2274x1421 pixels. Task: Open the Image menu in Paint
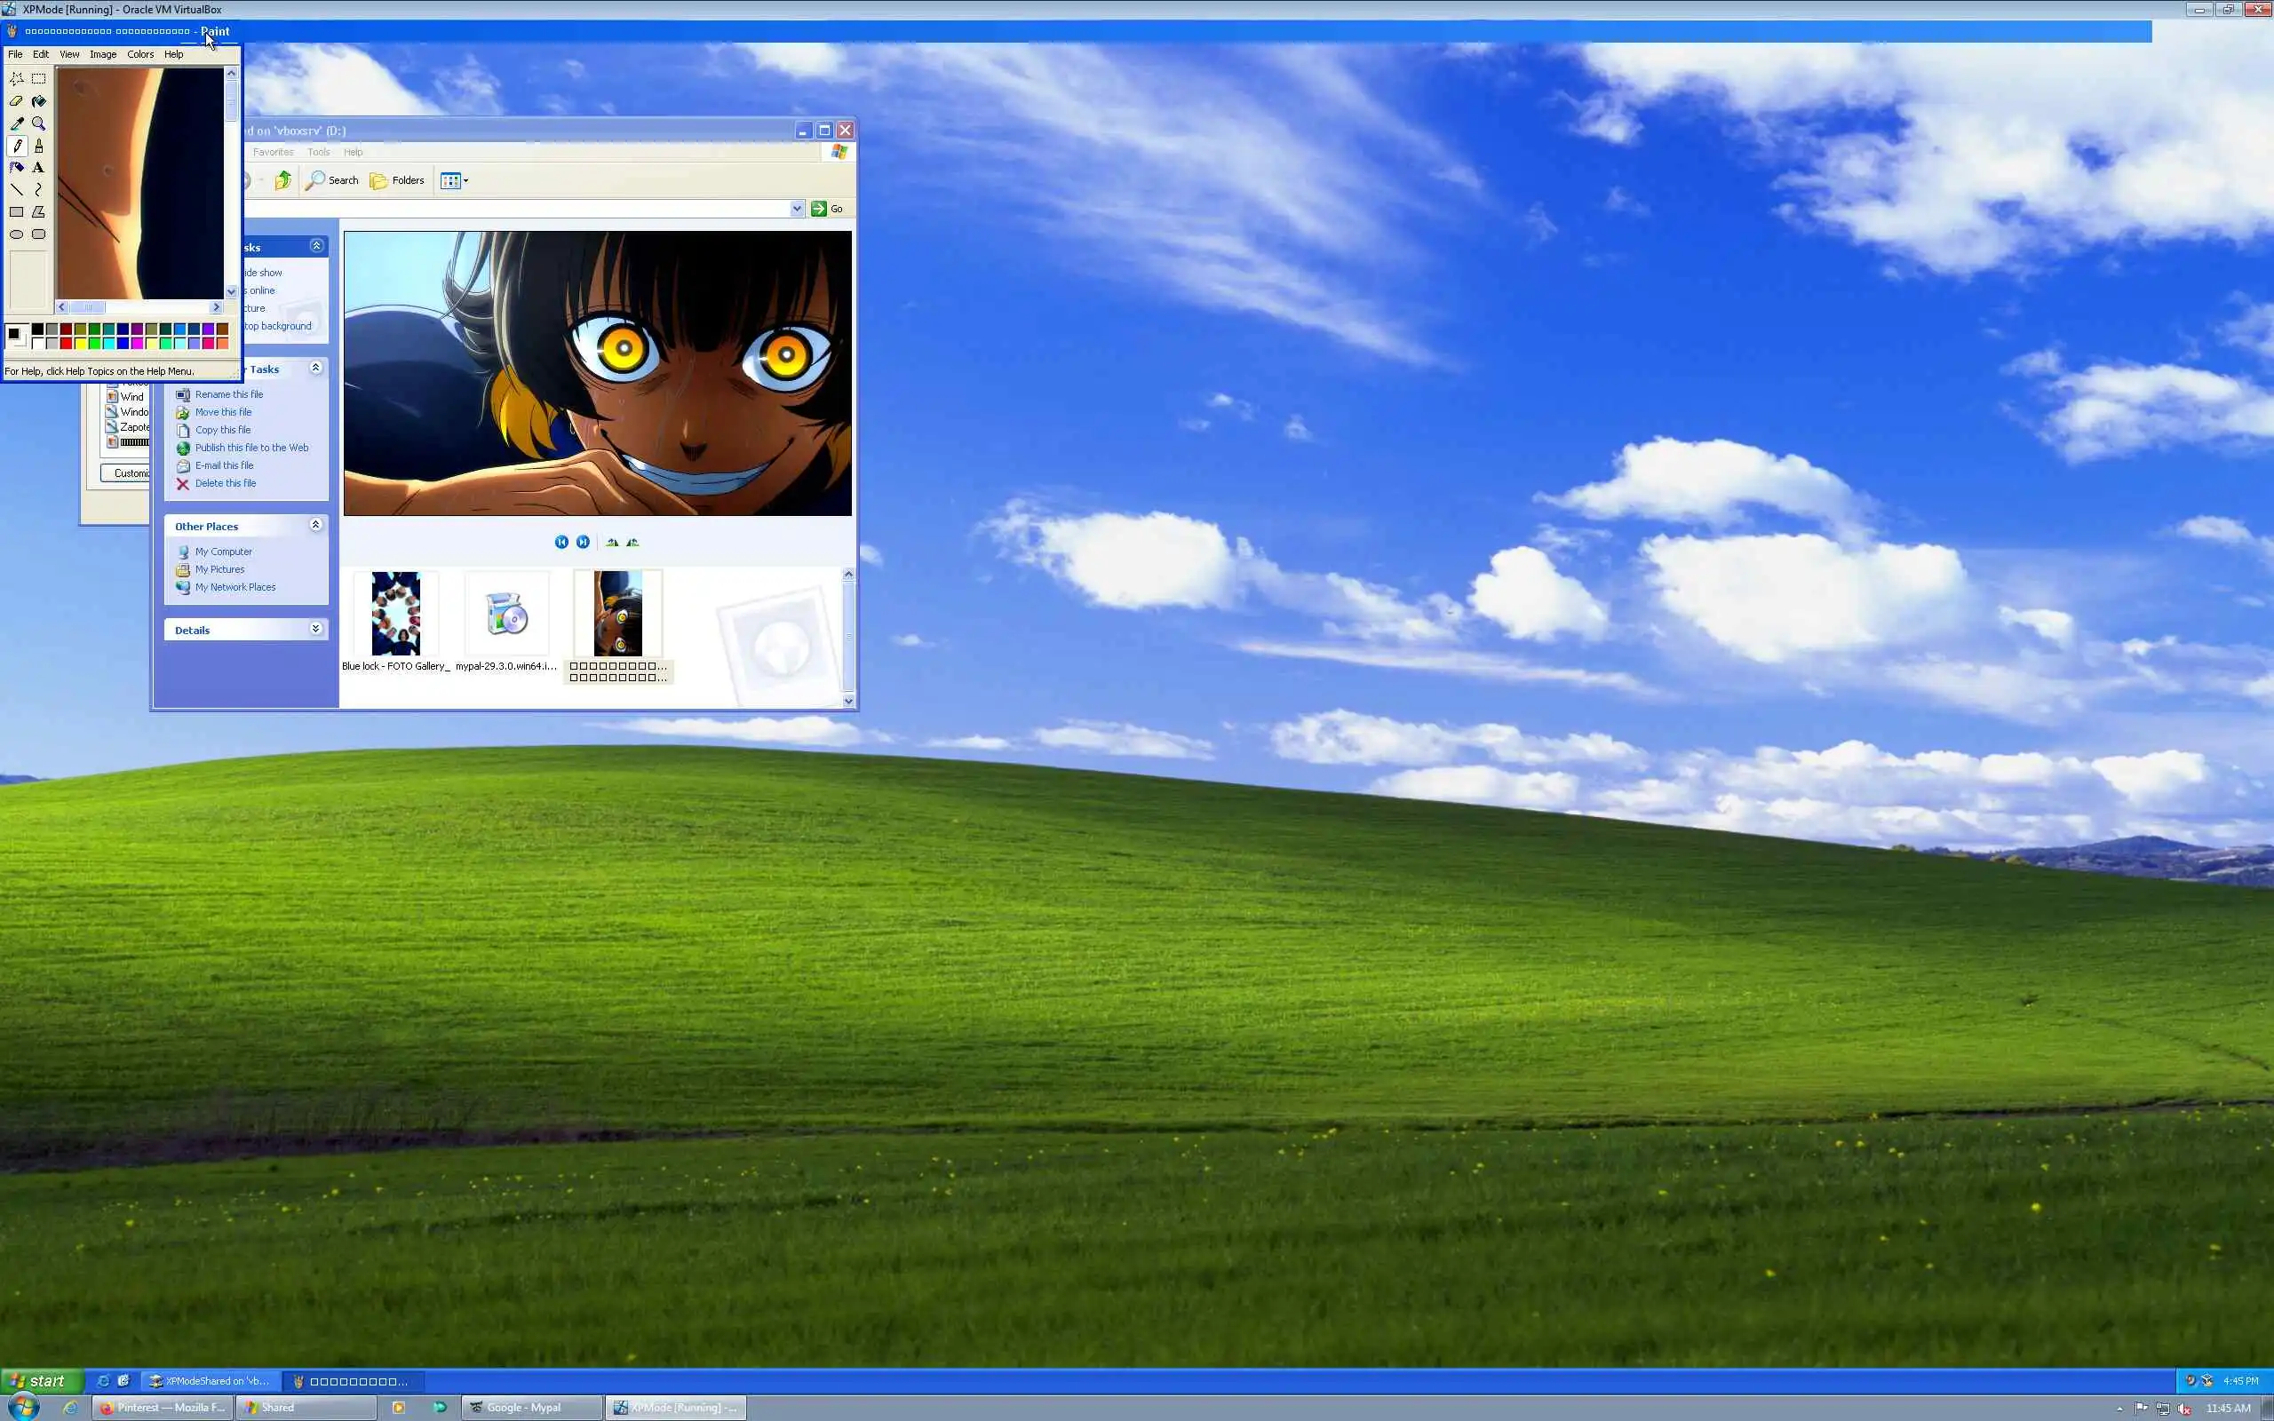[x=102, y=54]
